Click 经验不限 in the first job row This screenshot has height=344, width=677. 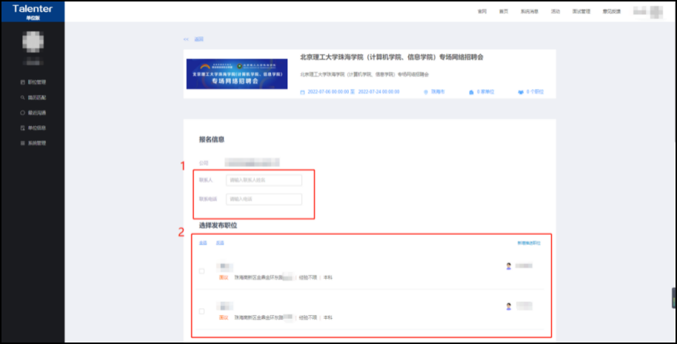pyautogui.click(x=308, y=278)
